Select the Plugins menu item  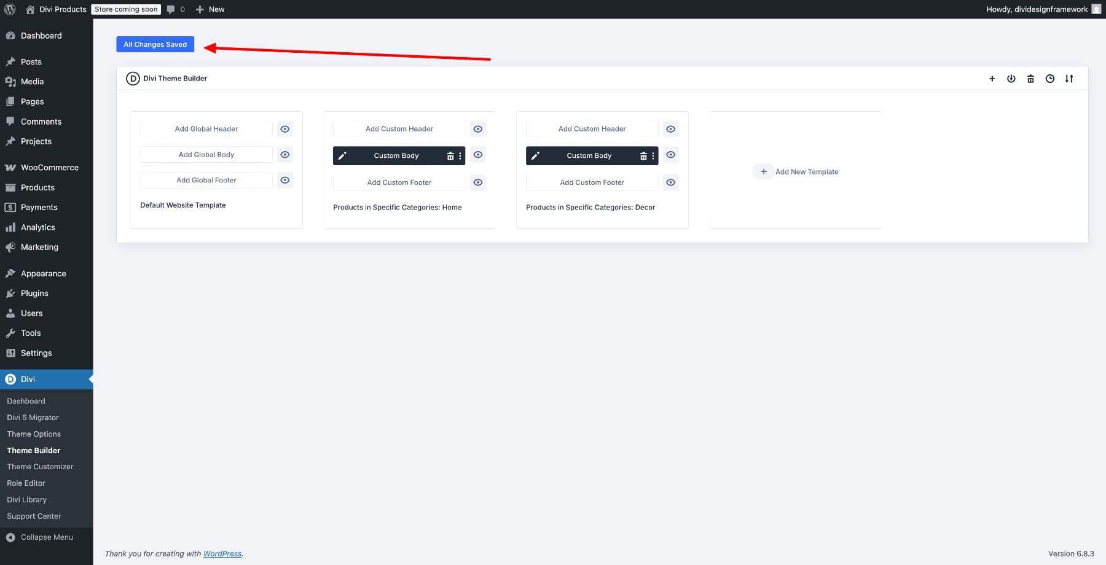coord(34,294)
